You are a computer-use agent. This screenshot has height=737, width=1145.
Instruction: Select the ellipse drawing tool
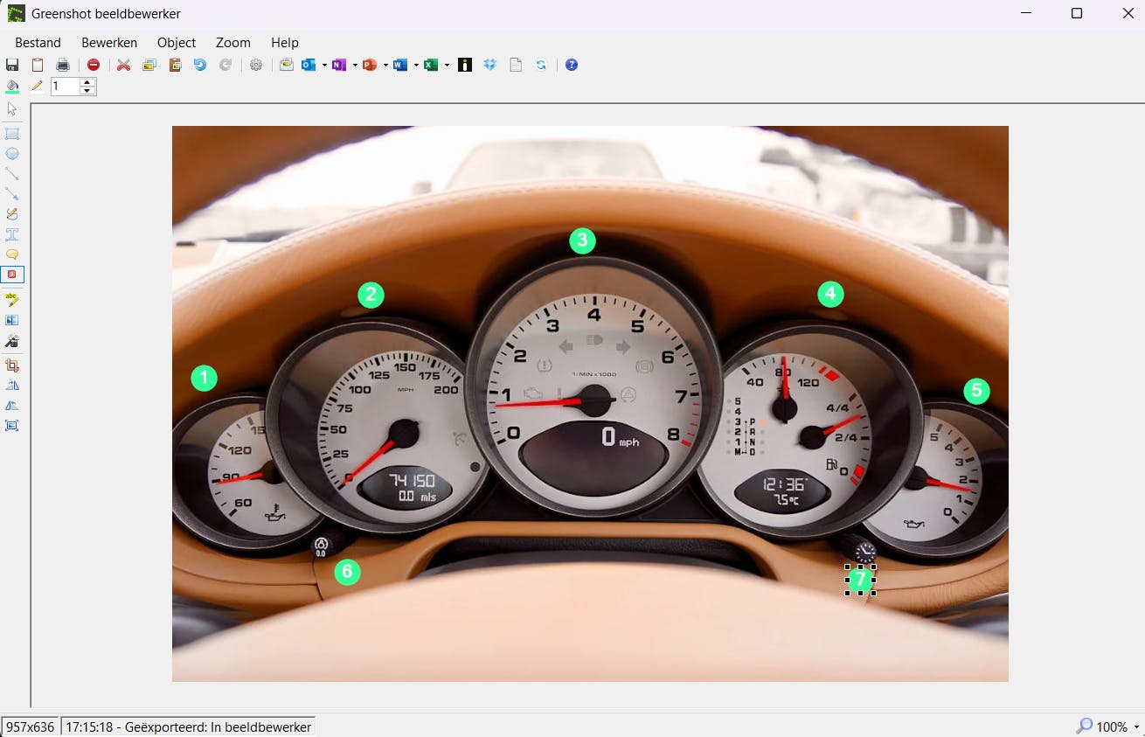(x=12, y=154)
